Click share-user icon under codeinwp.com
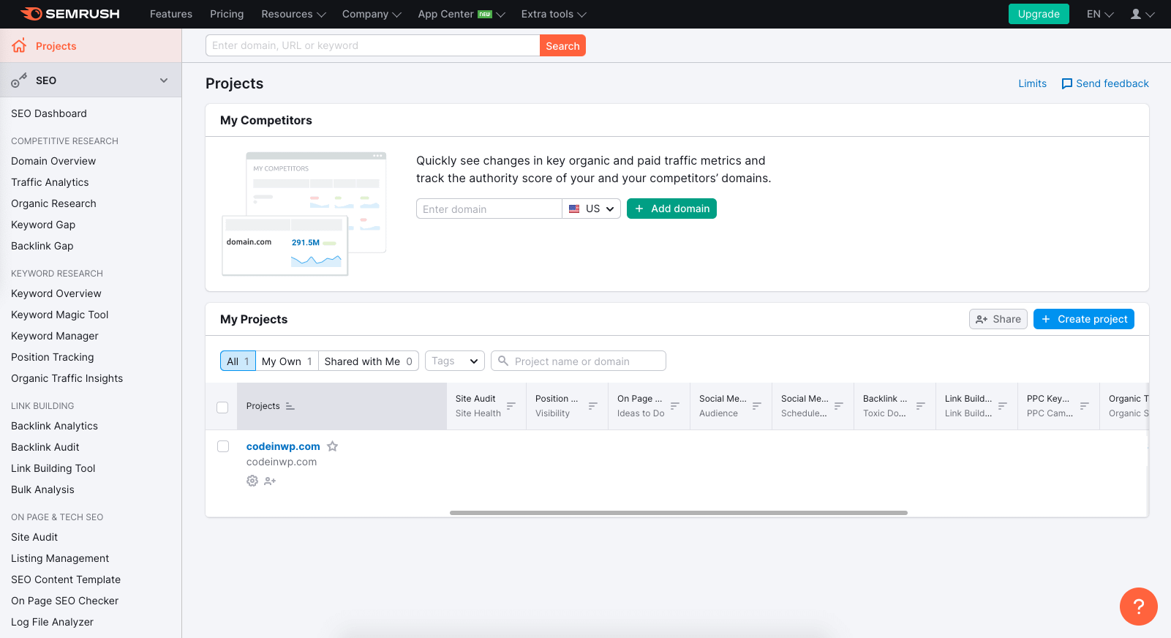The height and width of the screenshot is (638, 1171). point(270,481)
